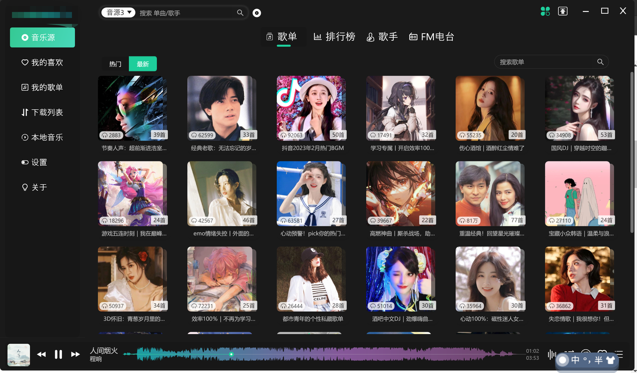Skip to the previous track
The height and width of the screenshot is (373, 637).
[x=41, y=354]
